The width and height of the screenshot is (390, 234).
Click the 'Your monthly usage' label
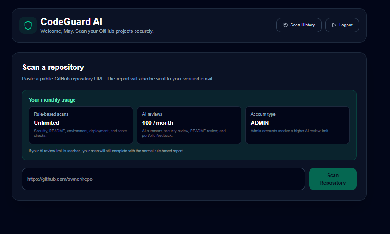coord(52,100)
